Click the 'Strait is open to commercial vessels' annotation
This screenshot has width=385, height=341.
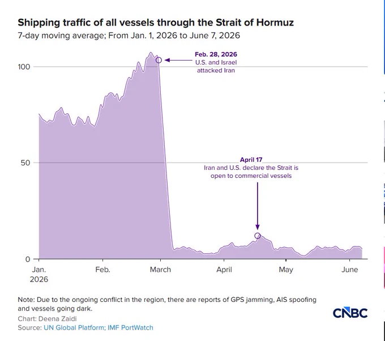point(251,172)
